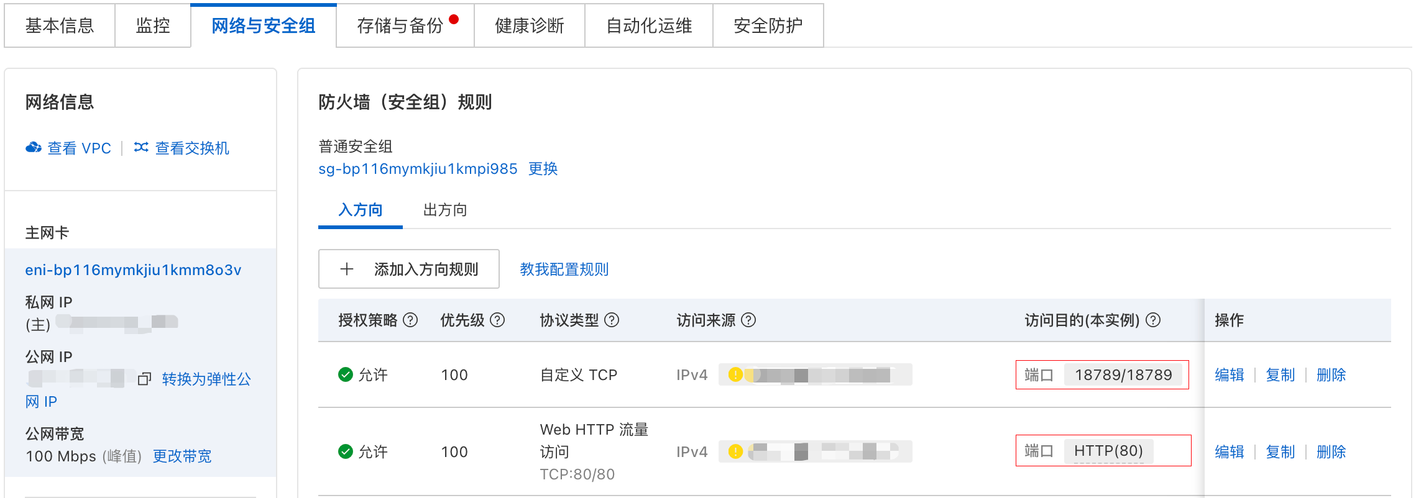The height and width of the screenshot is (498, 1416).
Task: Click the copy icon beside public IP
Action: coord(144,379)
